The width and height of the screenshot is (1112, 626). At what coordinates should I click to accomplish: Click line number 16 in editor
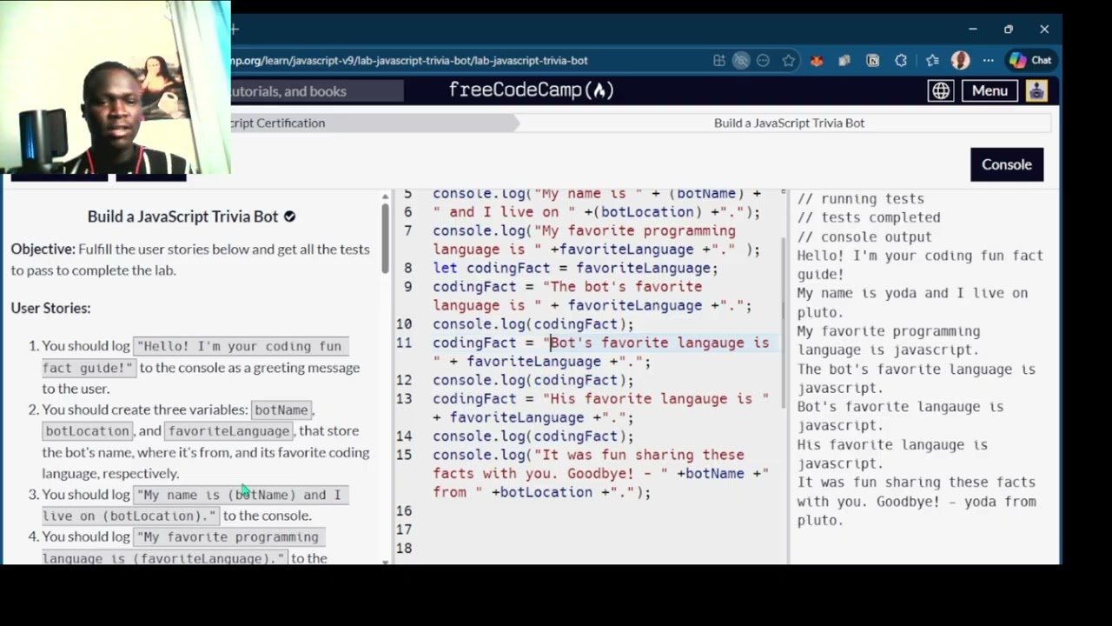pyautogui.click(x=403, y=511)
